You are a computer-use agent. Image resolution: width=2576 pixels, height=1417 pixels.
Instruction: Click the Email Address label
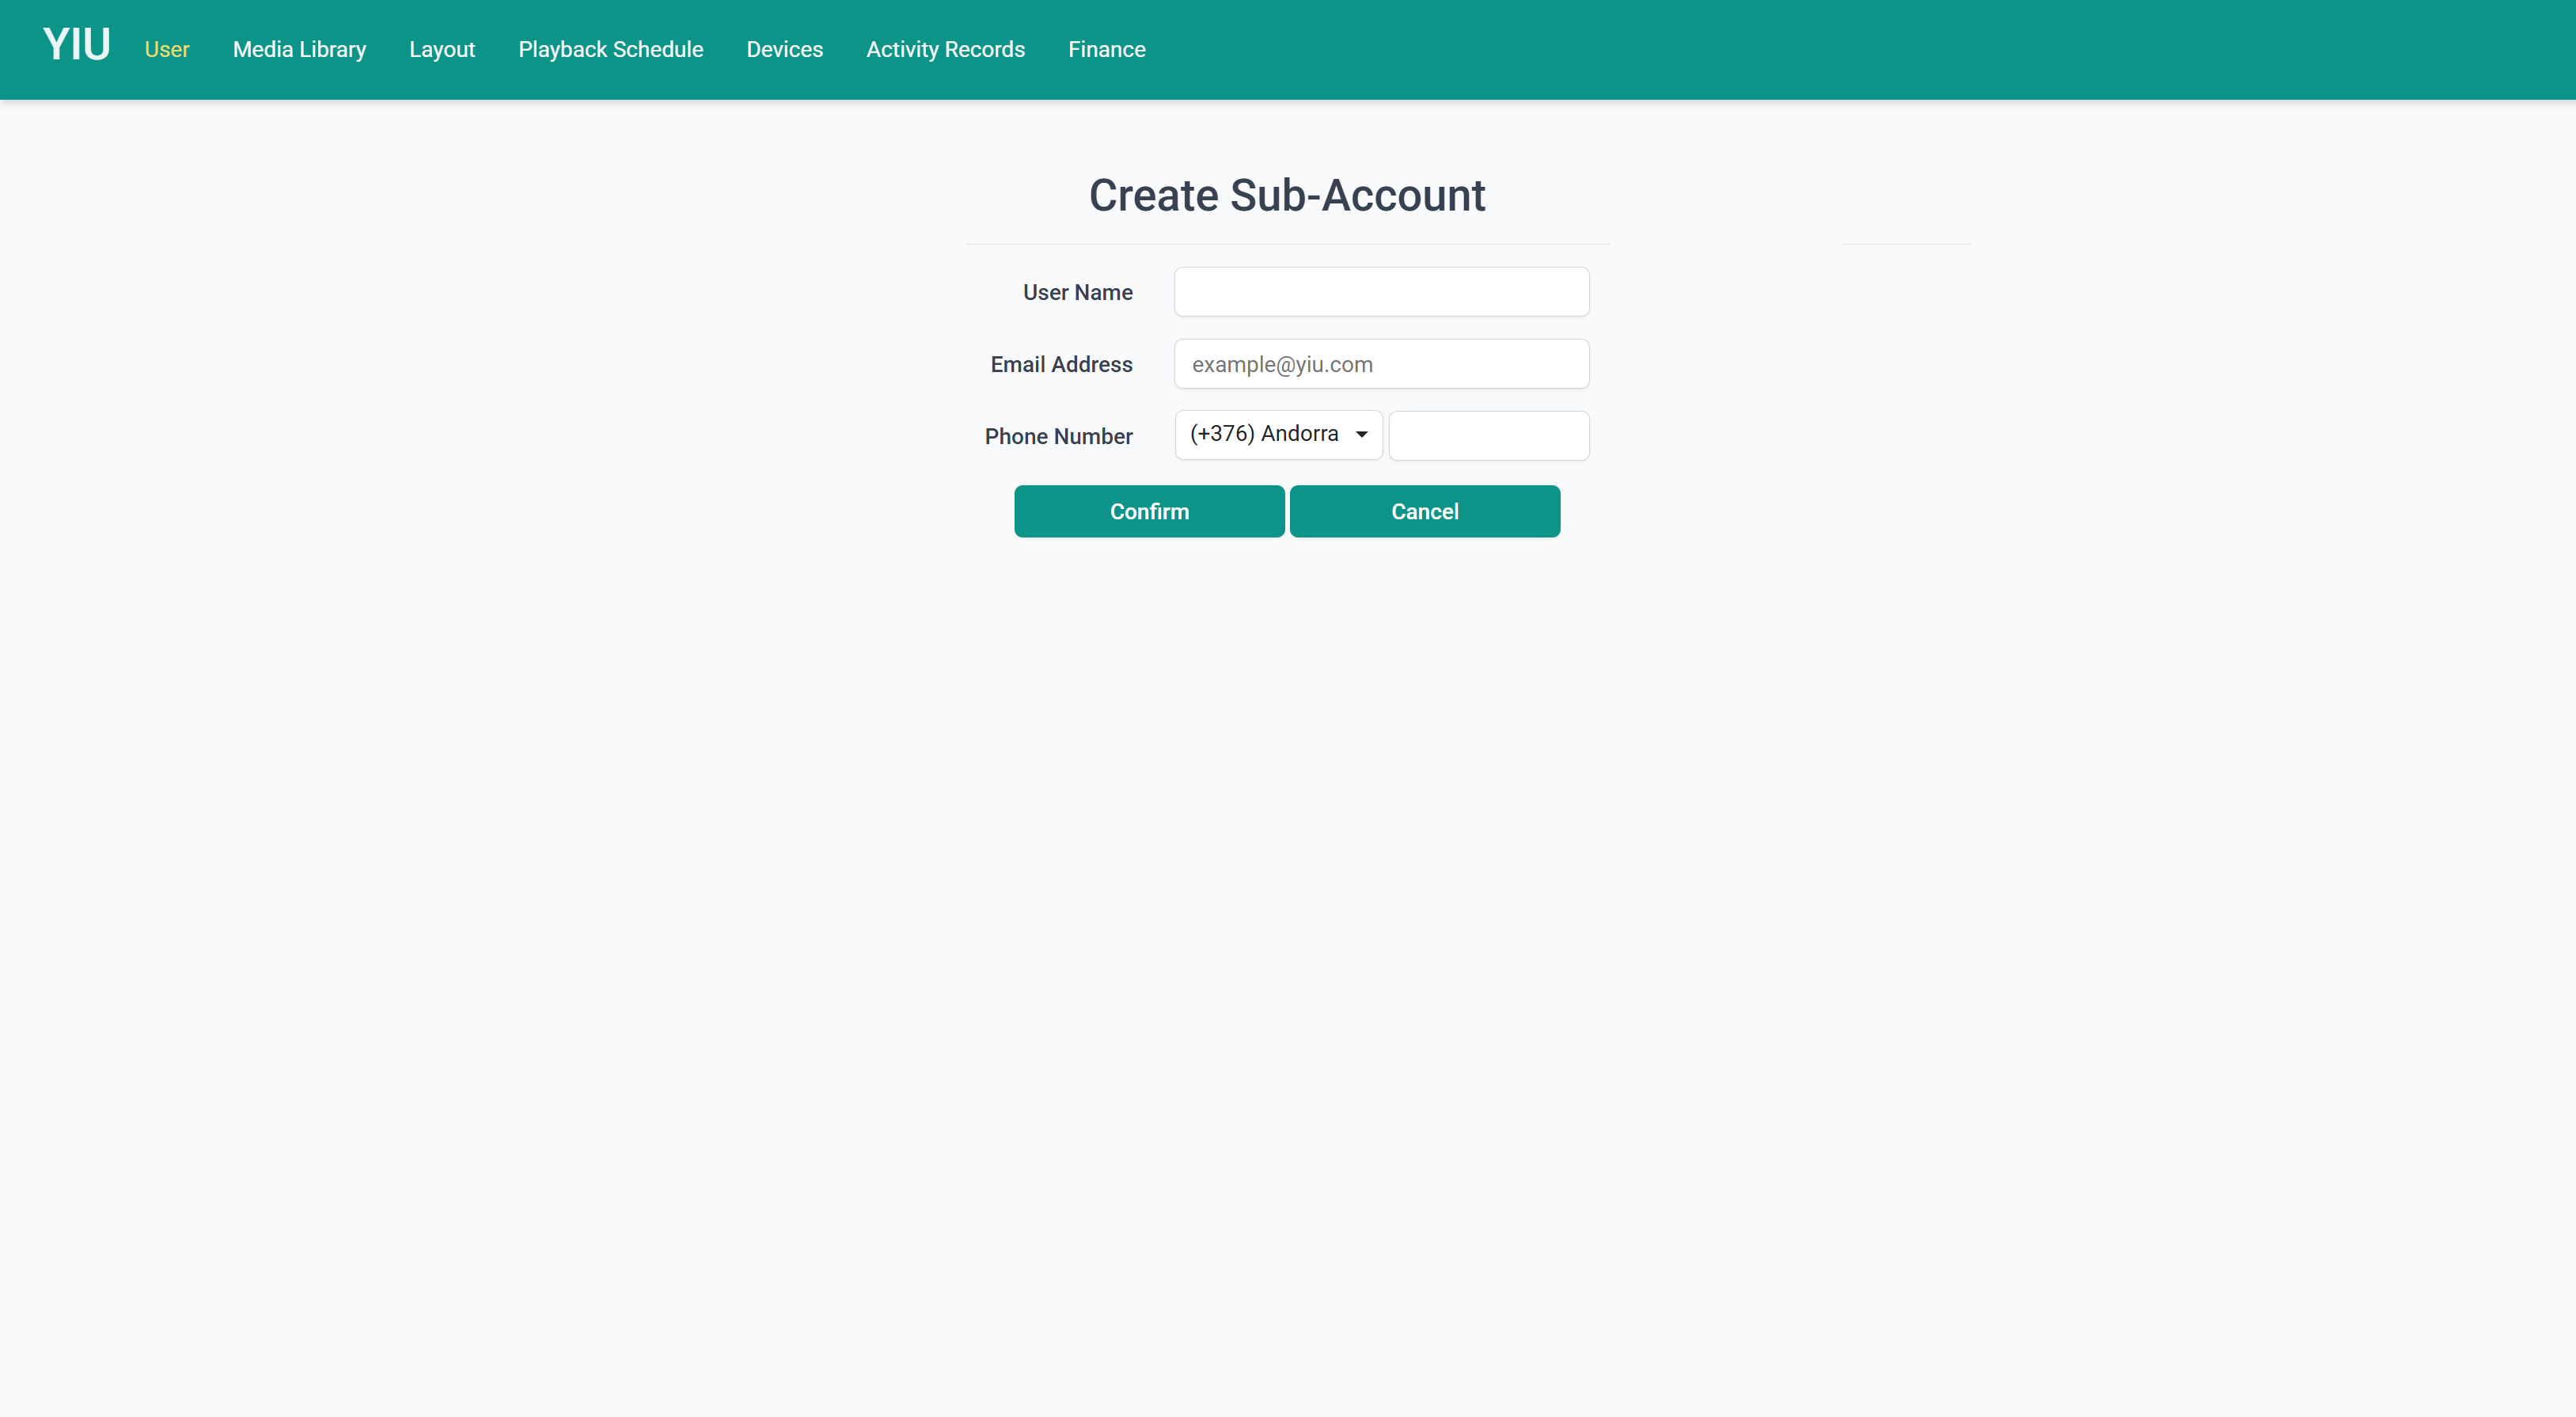click(1062, 364)
